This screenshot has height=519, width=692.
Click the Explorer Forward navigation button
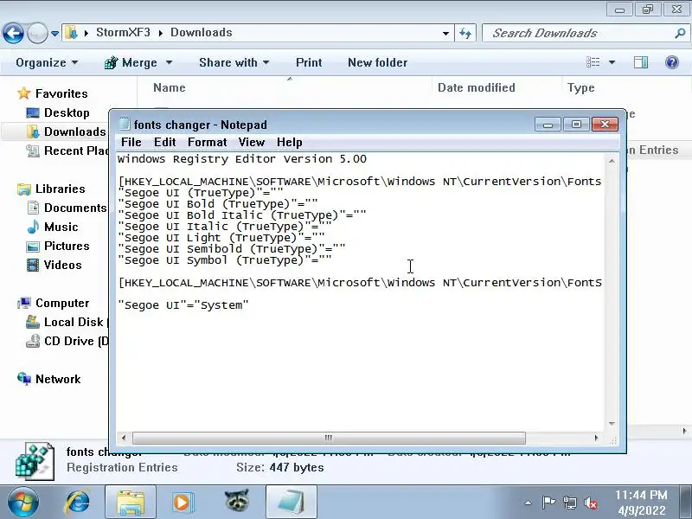pos(37,33)
